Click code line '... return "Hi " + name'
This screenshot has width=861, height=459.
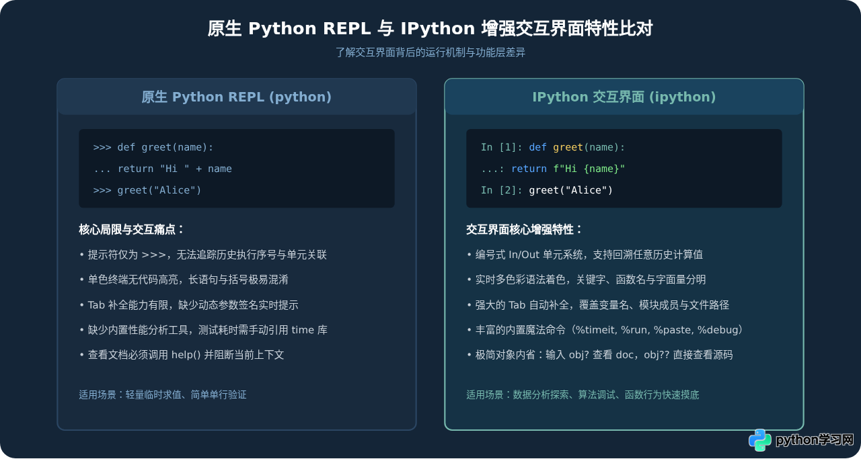(x=162, y=169)
